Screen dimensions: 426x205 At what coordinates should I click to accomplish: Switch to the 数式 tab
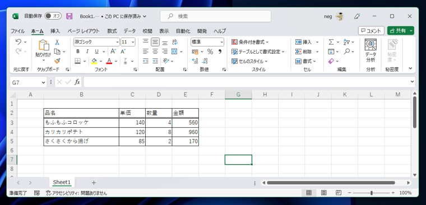112,31
